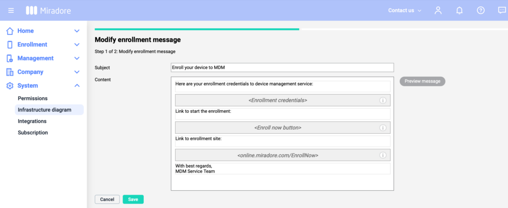Viewport: 508px width, 208px height.
Task: Open the hamburger navigation menu
Action: 11,10
